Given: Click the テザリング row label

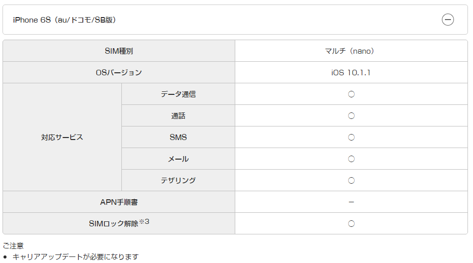Looking at the screenshot, I should coord(178,181).
